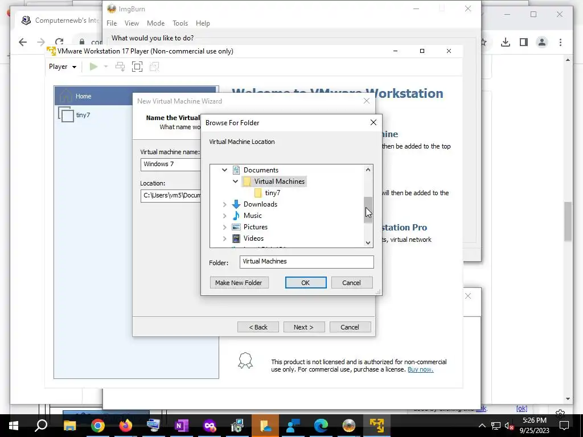Expand the Downloads tree node
The width and height of the screenshot is (583, 437).
[x=224, y=204]
